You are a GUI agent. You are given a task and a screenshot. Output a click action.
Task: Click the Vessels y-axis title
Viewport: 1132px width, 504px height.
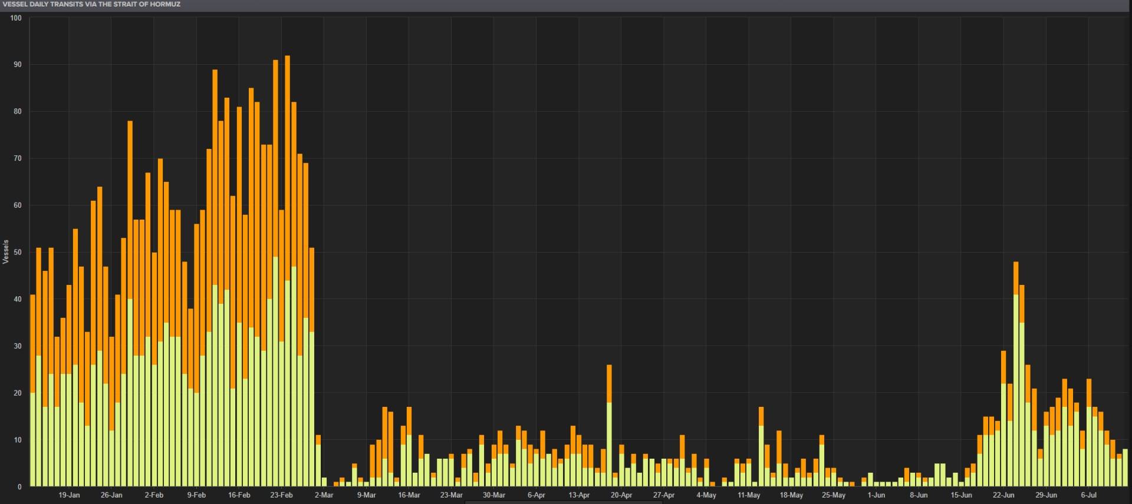click(x=6, y=252)
